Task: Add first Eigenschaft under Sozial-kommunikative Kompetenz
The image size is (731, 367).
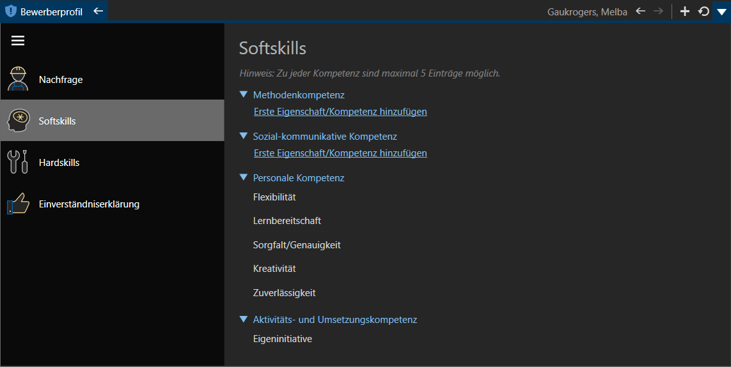Action: [x=340, y=153]
